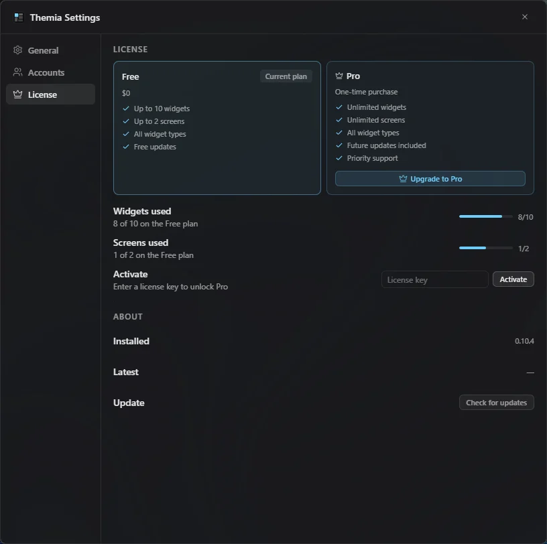The height and width of the screenshot is (544, 547).
Task: Click 'Up to 2 screens' feature
Action: pyautogui.click(x=159, y=121)
